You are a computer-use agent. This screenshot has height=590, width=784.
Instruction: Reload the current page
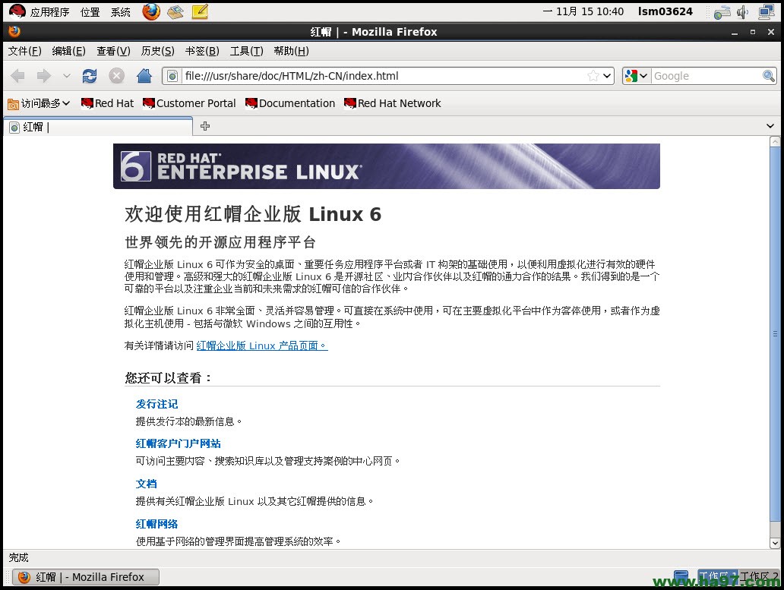tap(90, 76)
